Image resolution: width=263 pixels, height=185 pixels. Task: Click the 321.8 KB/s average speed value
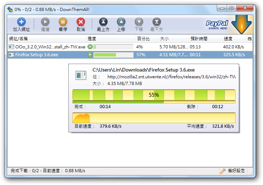point(223,126)
